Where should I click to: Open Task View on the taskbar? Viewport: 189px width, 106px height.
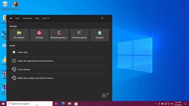(x=56, y=104)
